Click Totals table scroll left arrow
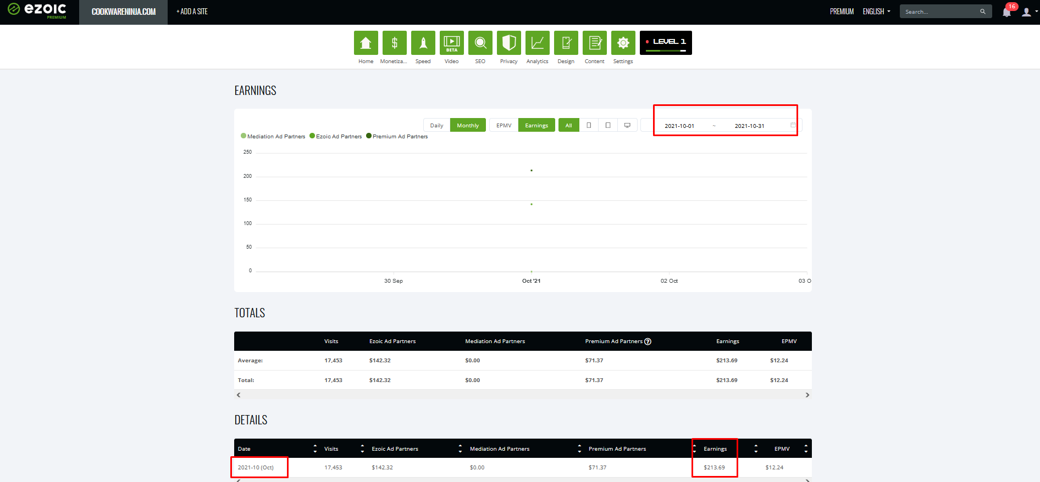 [x=238, y=395]
